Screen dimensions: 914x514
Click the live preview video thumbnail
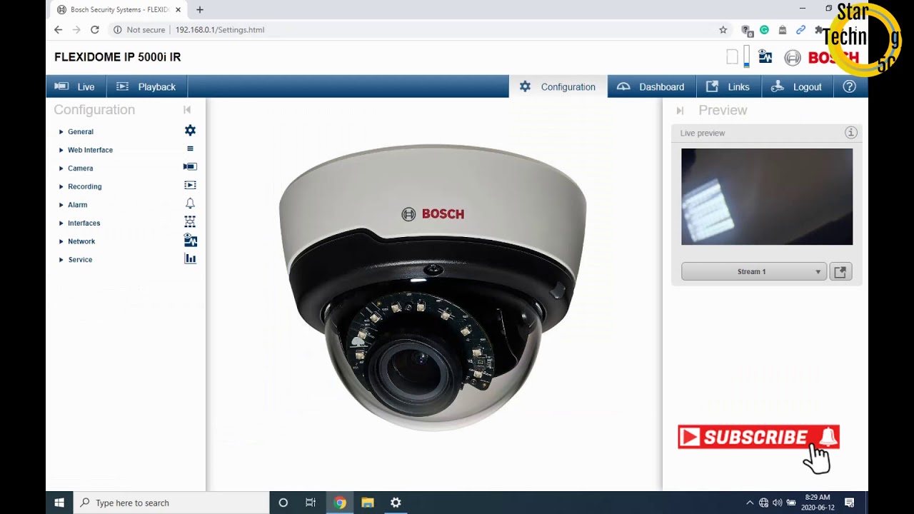pyautogui.click(x=766, y=197)
